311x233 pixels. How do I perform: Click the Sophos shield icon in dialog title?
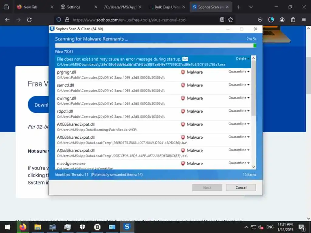[x=52, y=29]
